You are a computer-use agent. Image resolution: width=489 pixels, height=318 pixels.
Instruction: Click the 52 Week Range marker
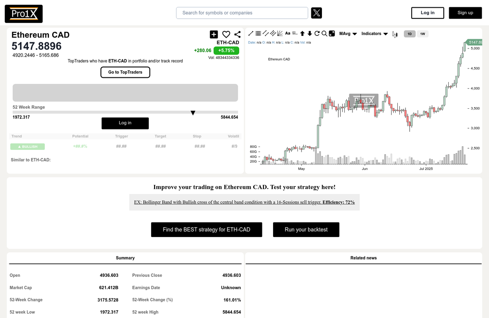pyautogui.click(x=193, y=113)
